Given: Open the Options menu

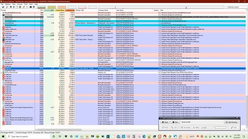Looking at the screenshot, I should (x=8, y=4).
